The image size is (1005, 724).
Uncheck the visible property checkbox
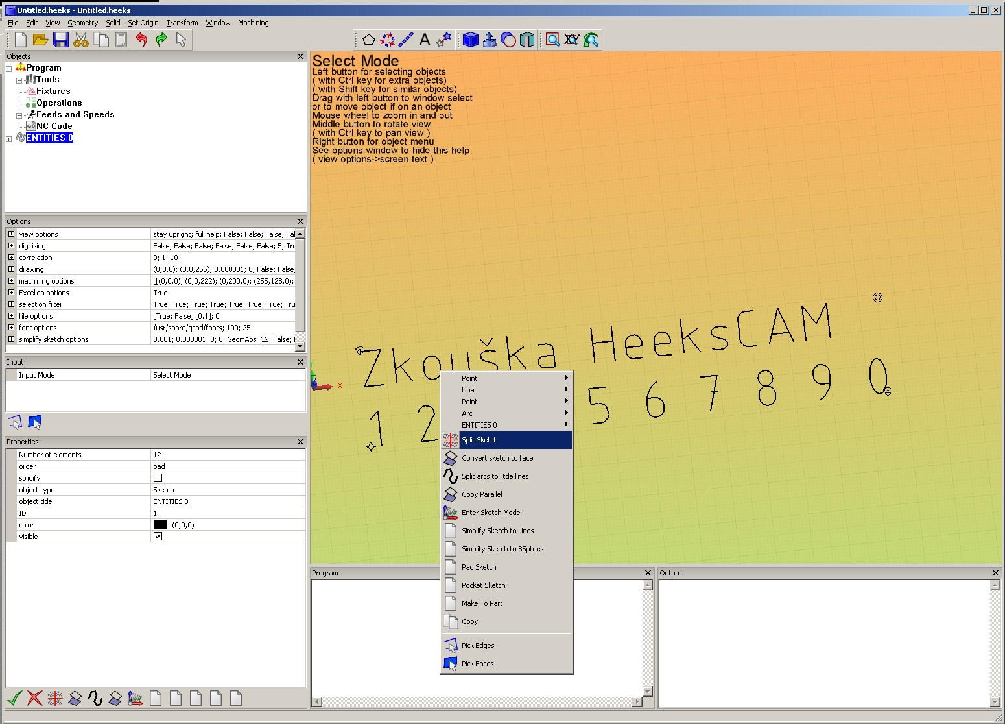[158, 537]
